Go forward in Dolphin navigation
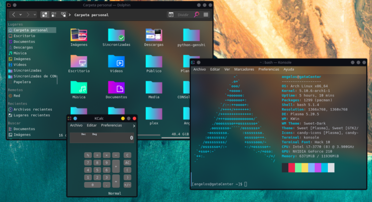 pos(28,15)
